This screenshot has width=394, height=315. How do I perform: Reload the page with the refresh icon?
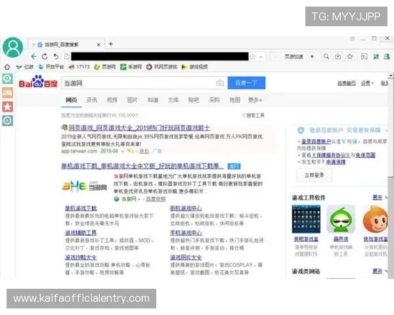(x=45, y=56)
